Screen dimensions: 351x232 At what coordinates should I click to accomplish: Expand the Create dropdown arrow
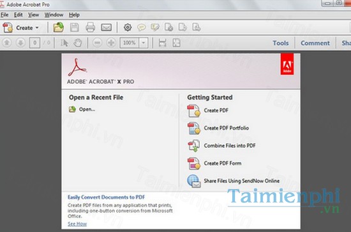(37, 27)
